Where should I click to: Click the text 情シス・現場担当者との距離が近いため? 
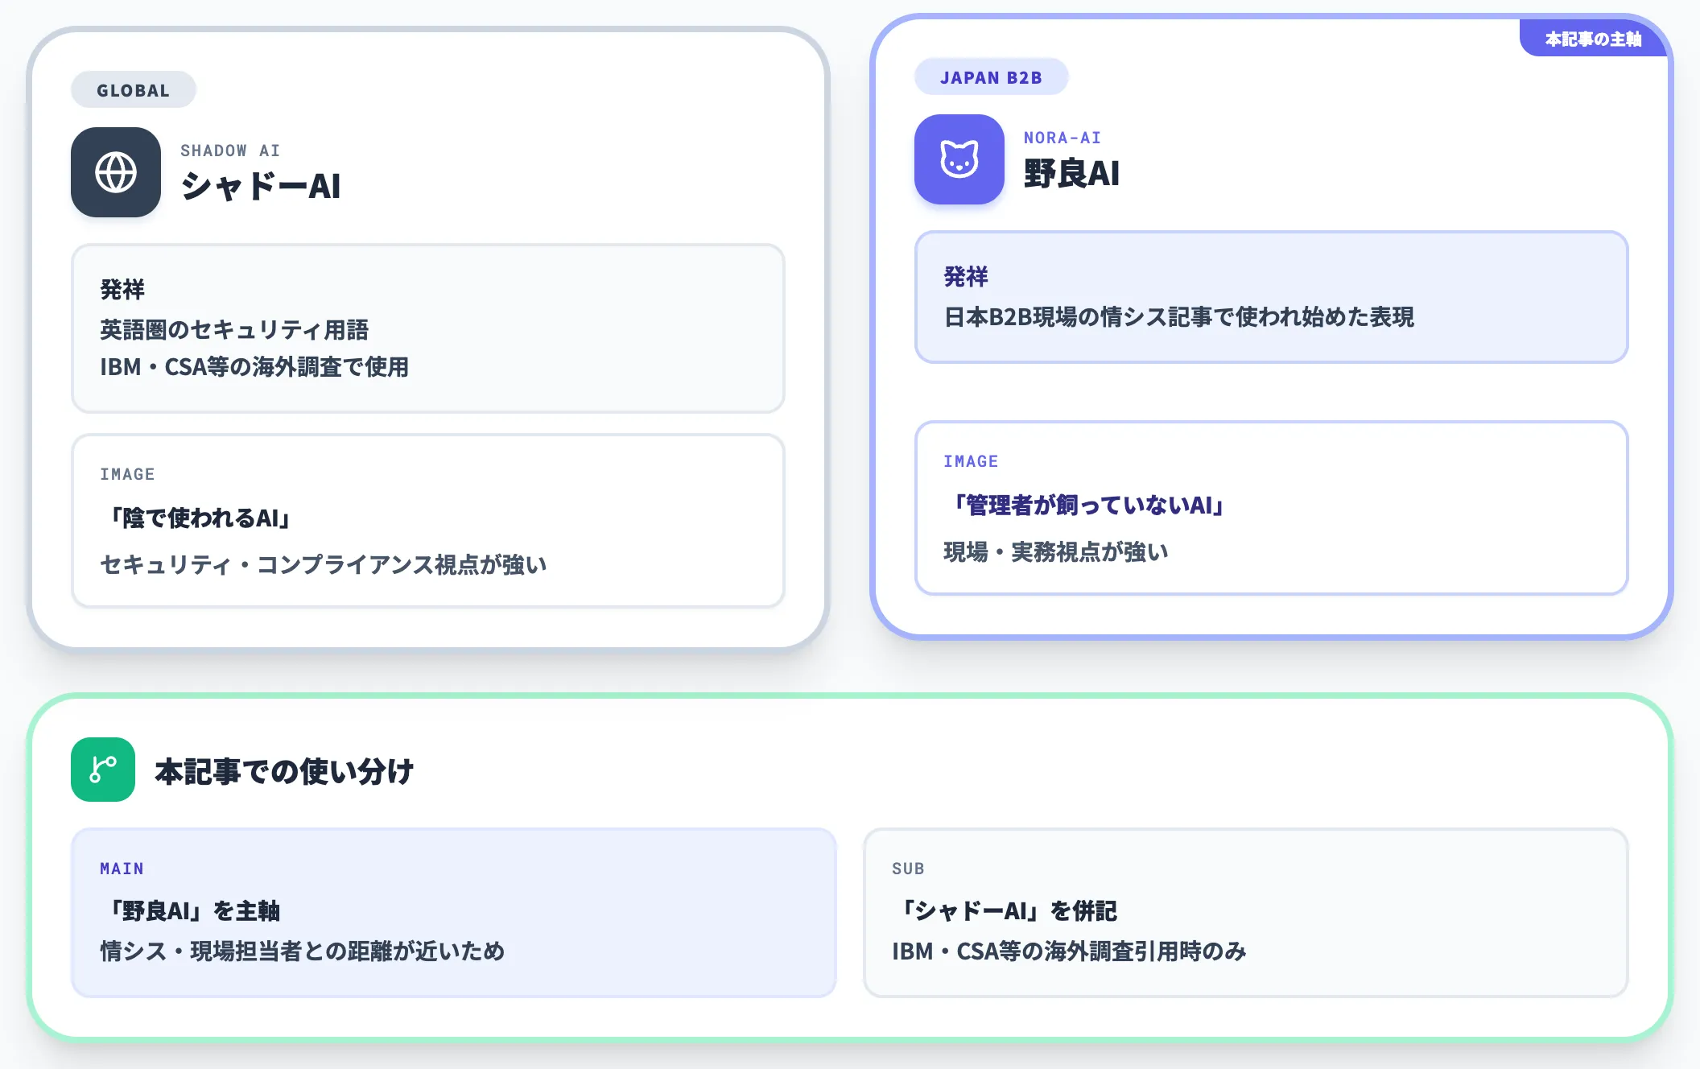303,951
